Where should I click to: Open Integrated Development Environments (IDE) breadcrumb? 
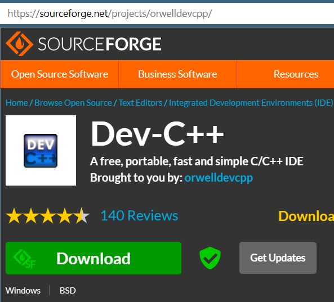pos(251,103)
